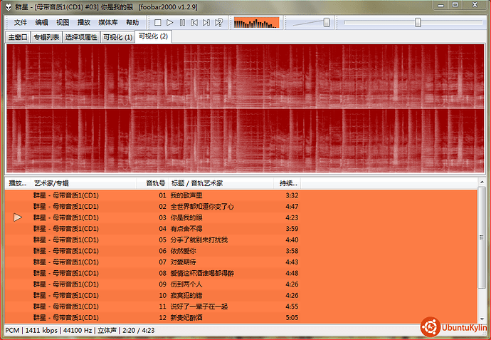491x340 pixels.
Task: Pause the current track
Action: 182,23
